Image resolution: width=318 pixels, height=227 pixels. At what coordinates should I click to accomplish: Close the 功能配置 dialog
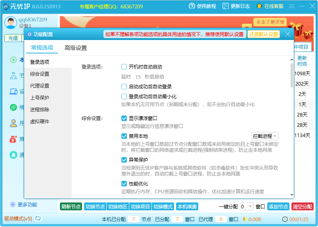click(287, 34)
